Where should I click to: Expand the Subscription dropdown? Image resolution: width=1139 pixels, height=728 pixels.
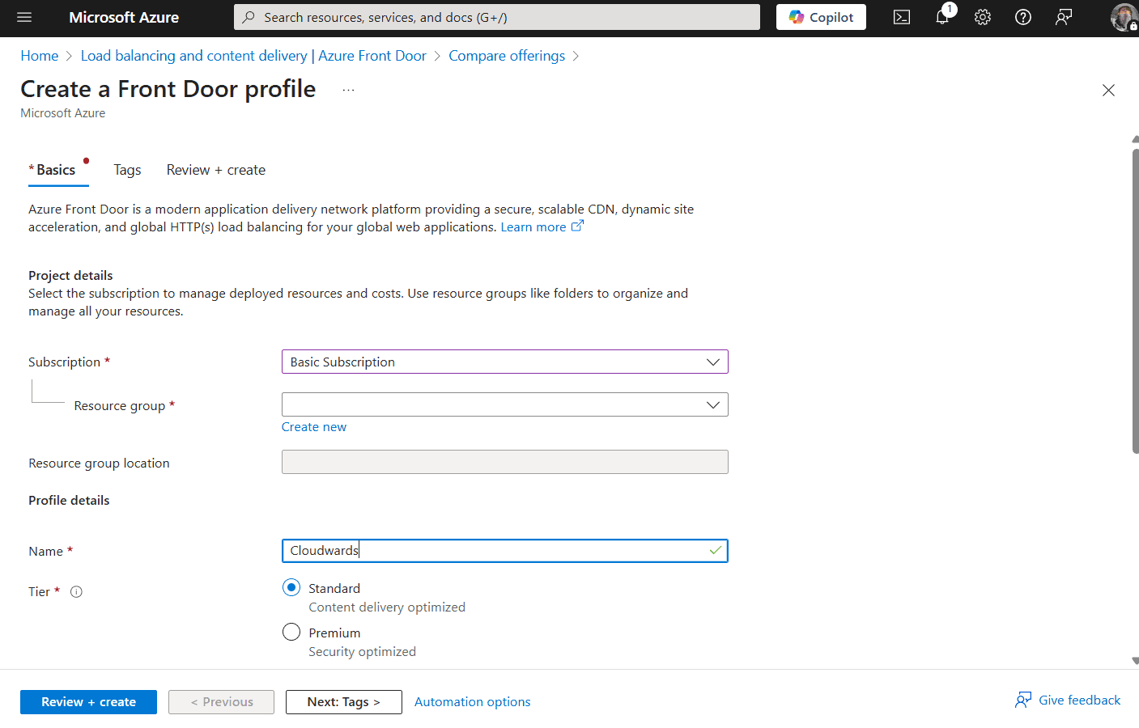click(x=505, y=362)
